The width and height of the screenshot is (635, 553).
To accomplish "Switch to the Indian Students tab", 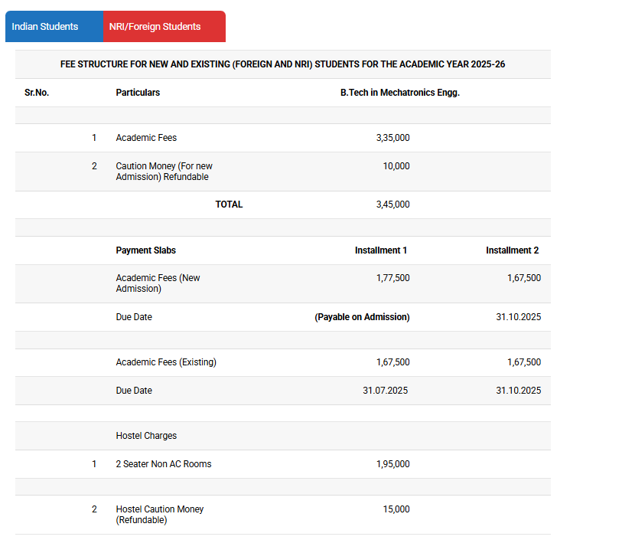I will coord(45,27).
